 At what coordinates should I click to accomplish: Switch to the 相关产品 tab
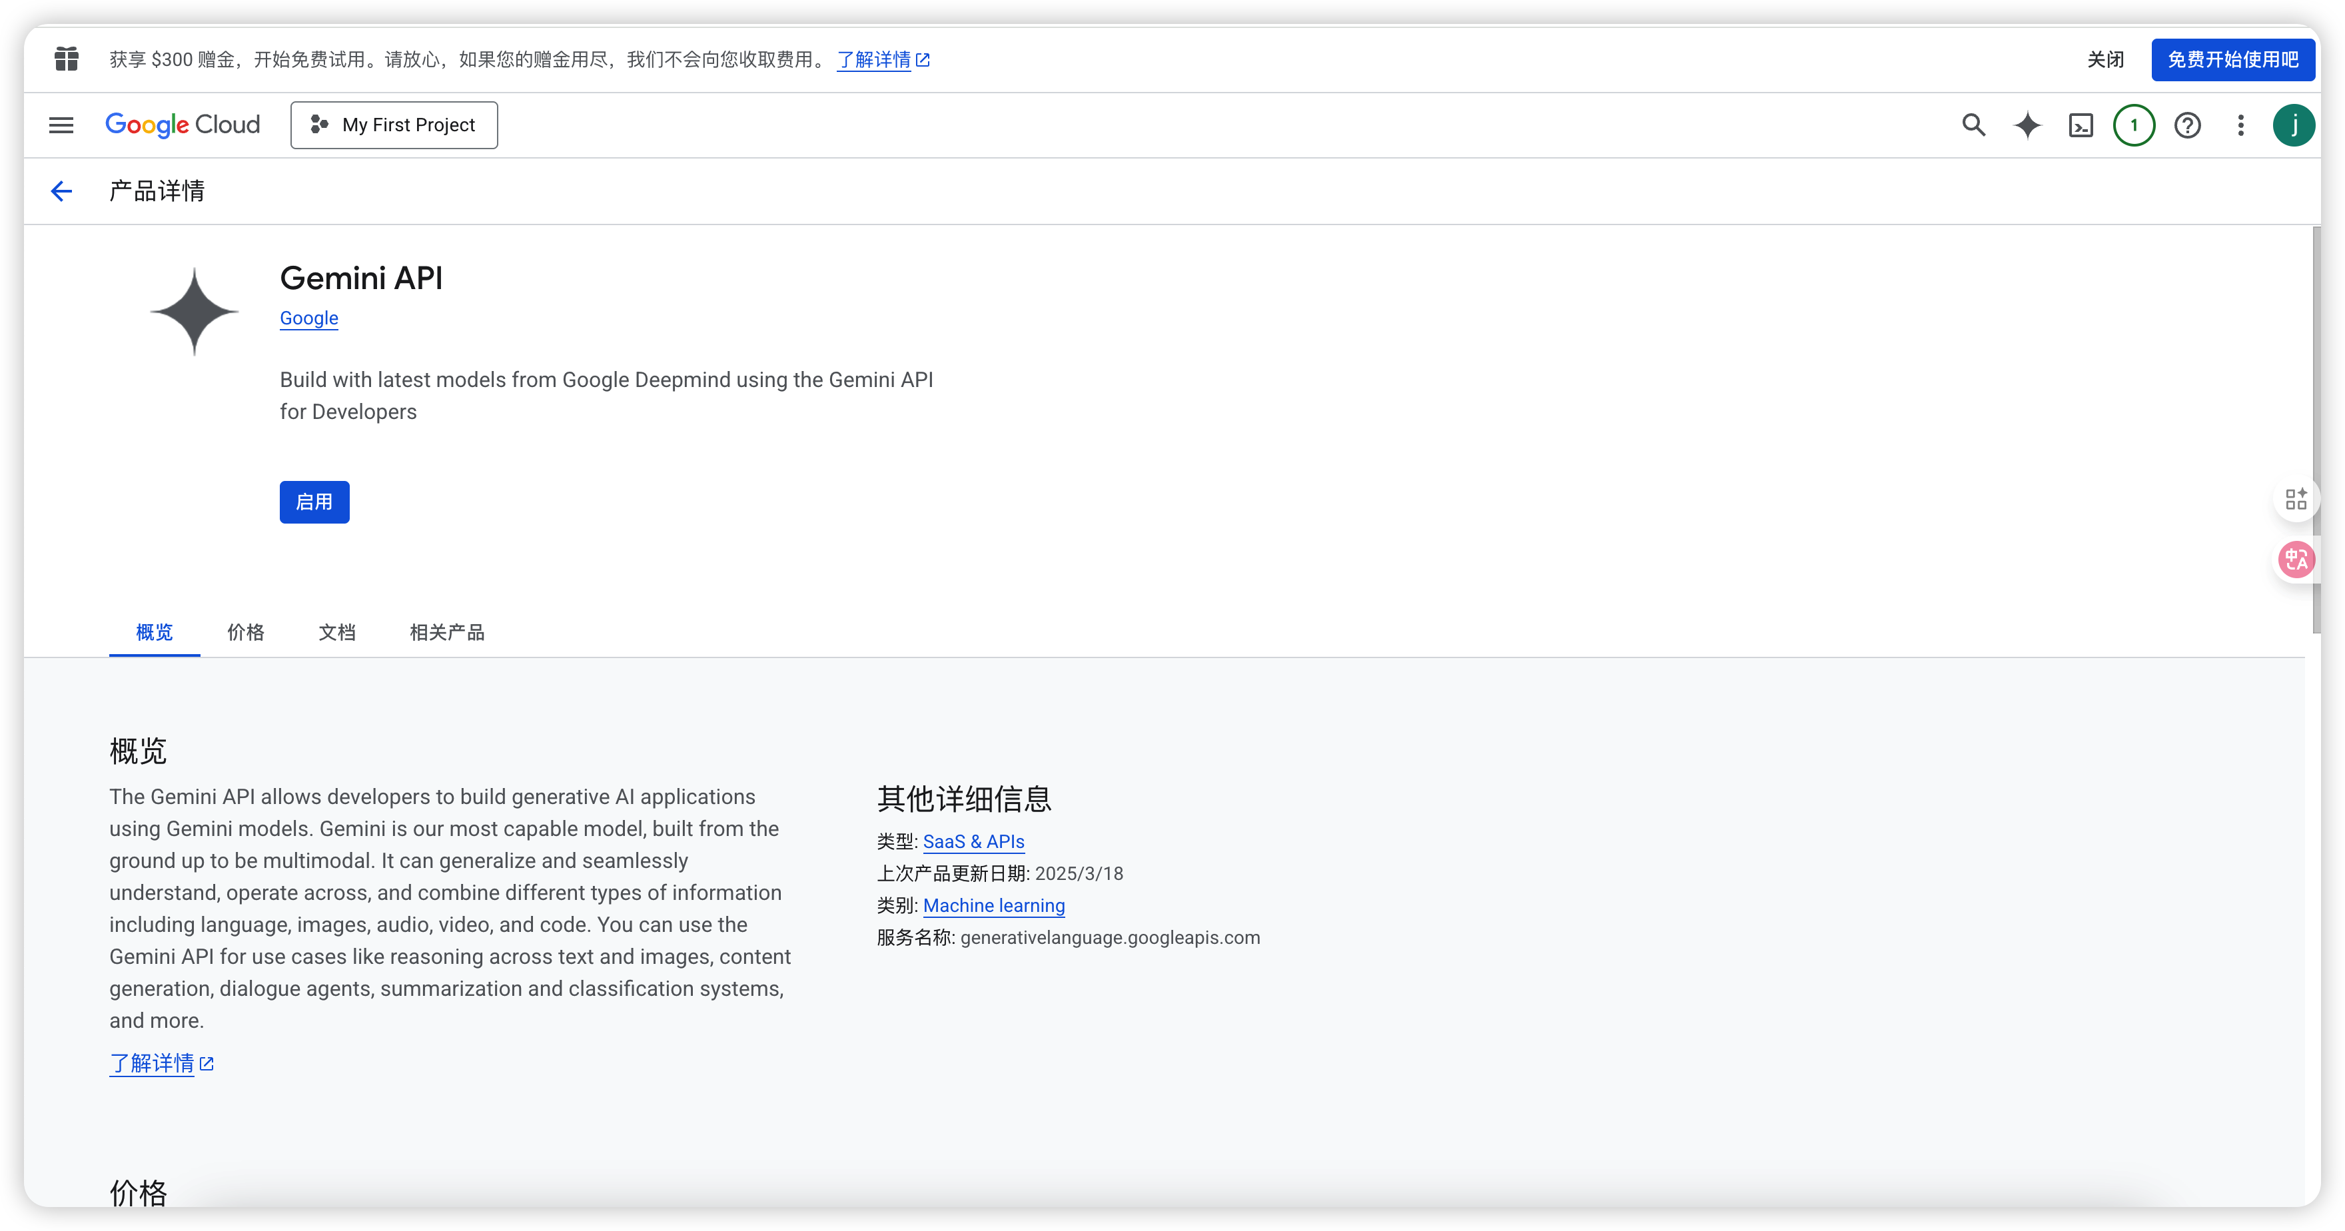(x=446, y=632)
